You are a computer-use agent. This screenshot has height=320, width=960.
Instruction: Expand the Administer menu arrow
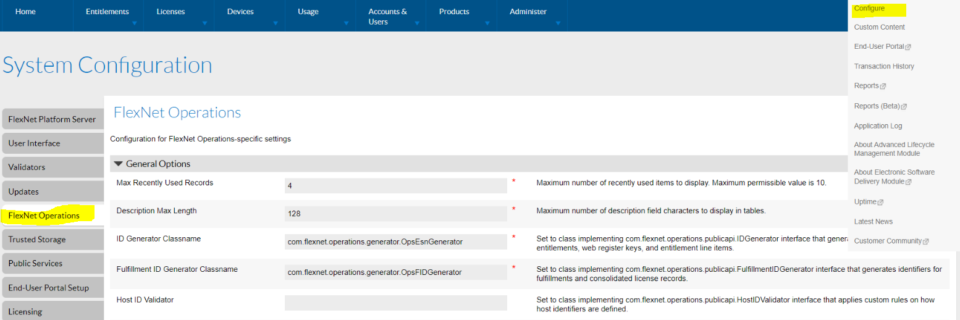pos(558,23)
